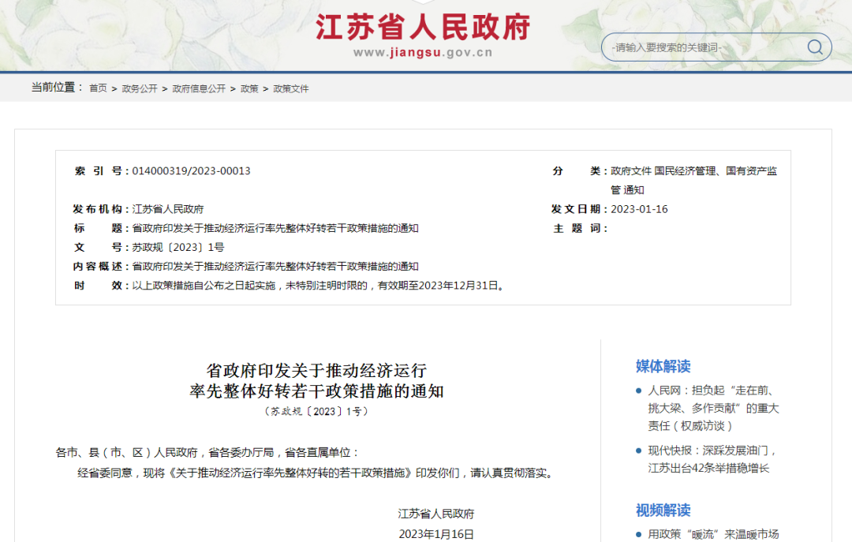Click the 媒体解读 section heading
Image resolution: width=852 pixels, height=542 pixels.
(663, 366)
